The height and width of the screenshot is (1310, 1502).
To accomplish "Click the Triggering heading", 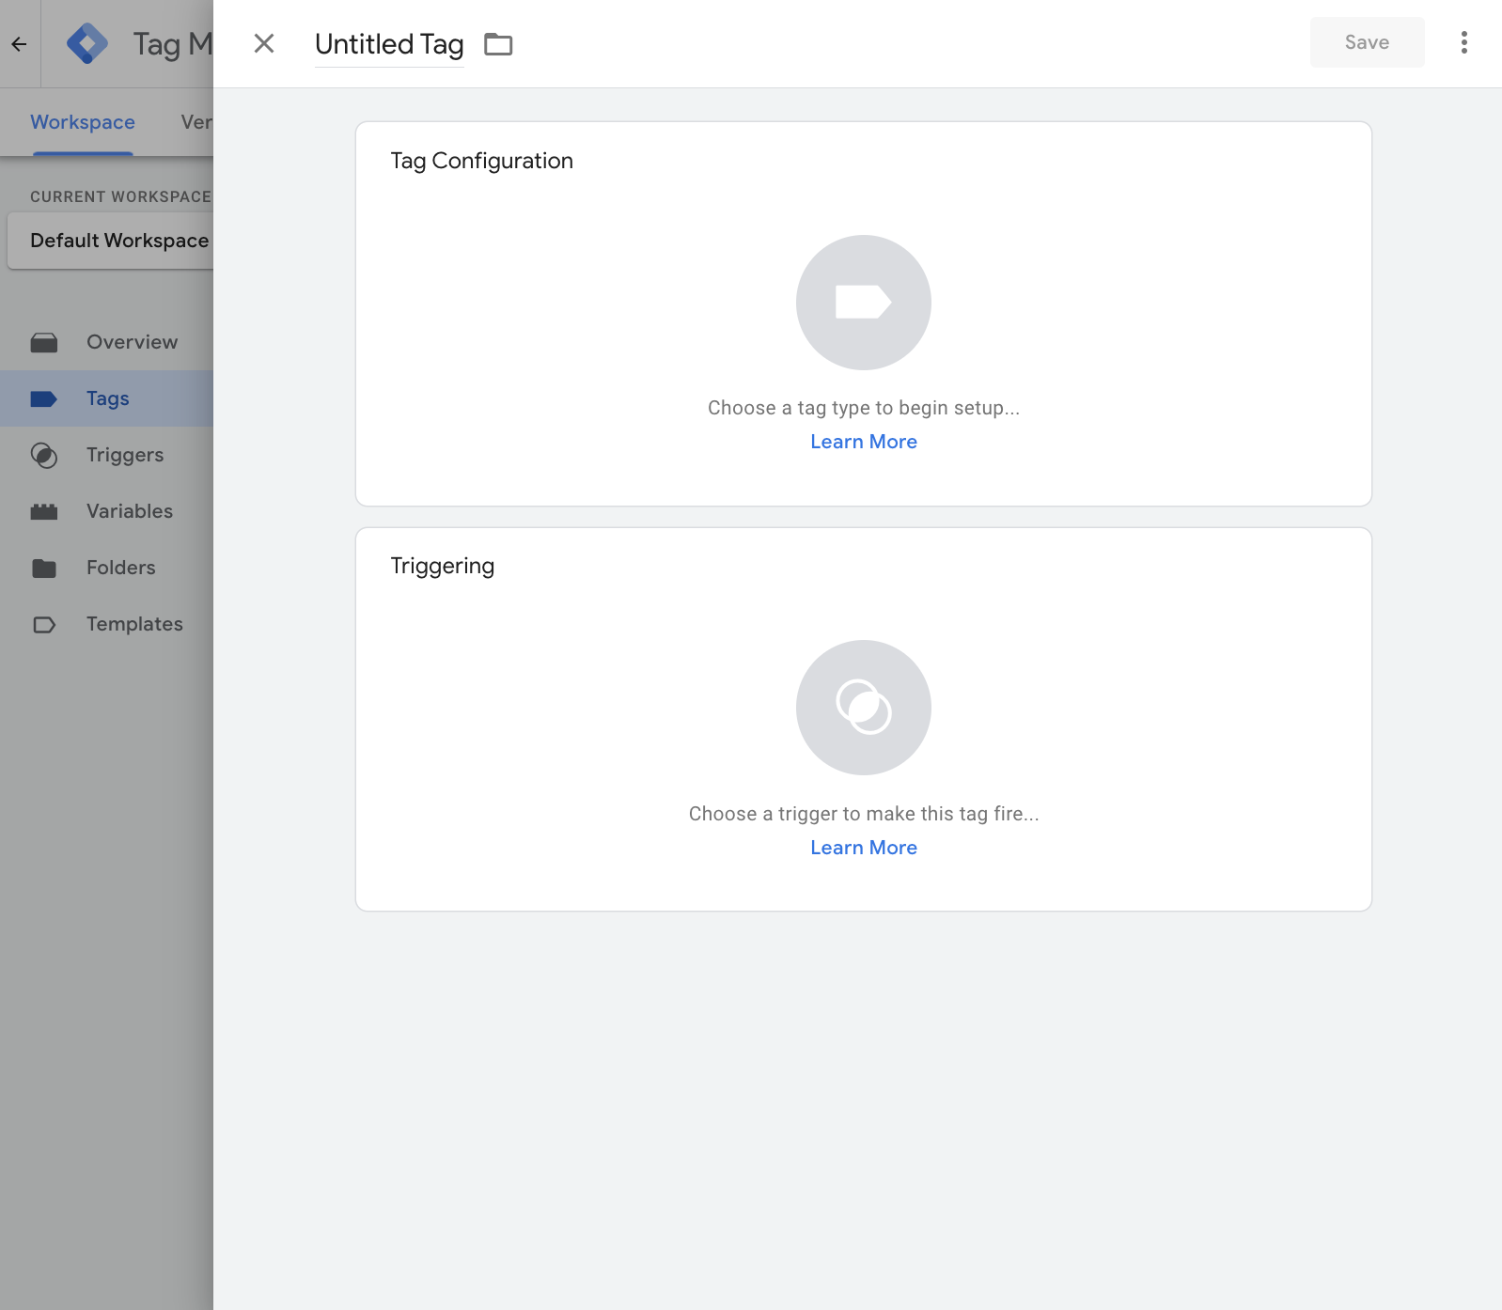I will point(442,566).
